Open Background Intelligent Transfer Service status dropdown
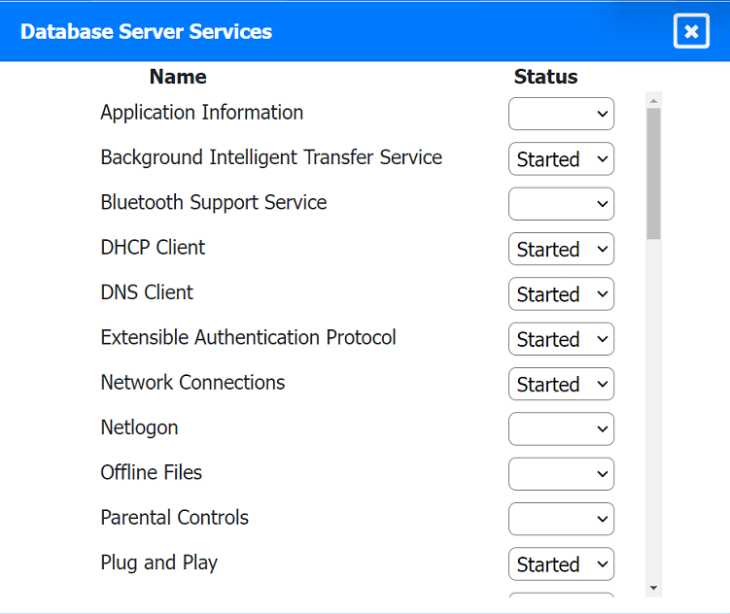 [561, 159]
